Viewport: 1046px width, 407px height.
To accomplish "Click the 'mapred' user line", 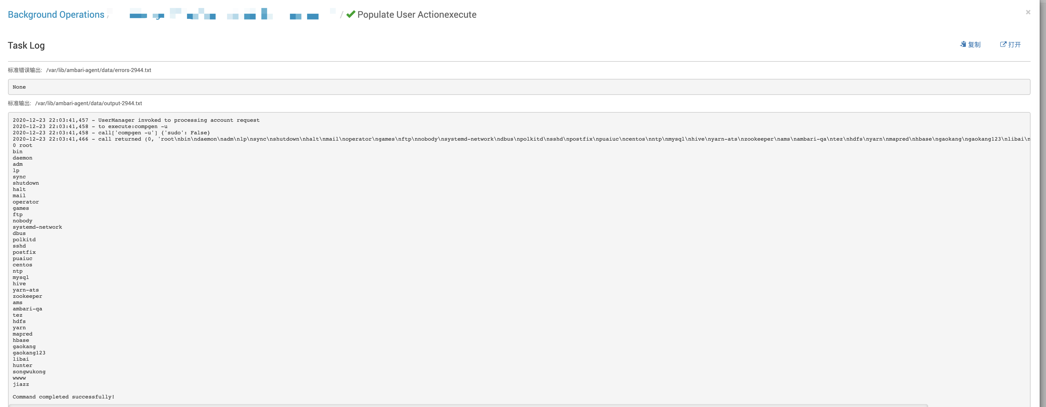I will [x=22, y=334].
